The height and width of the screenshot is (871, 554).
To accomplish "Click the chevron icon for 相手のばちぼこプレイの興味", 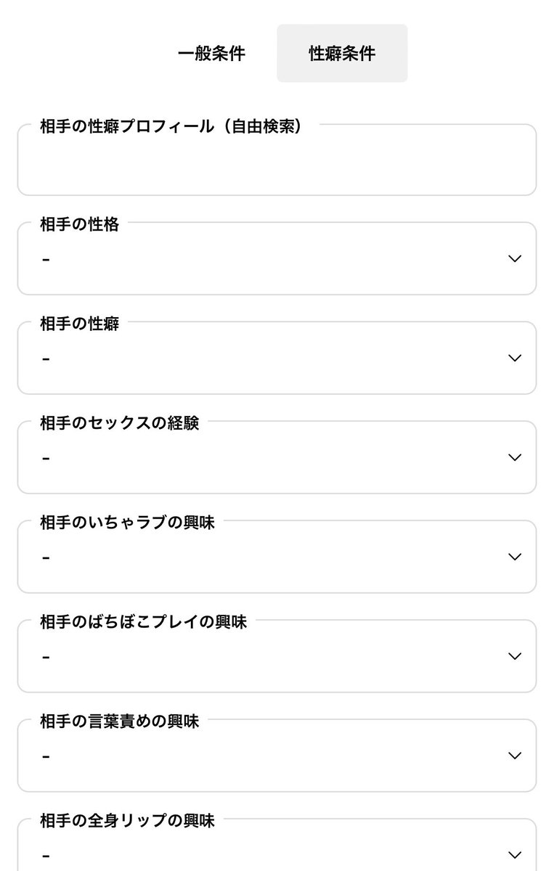I will 515,656.
